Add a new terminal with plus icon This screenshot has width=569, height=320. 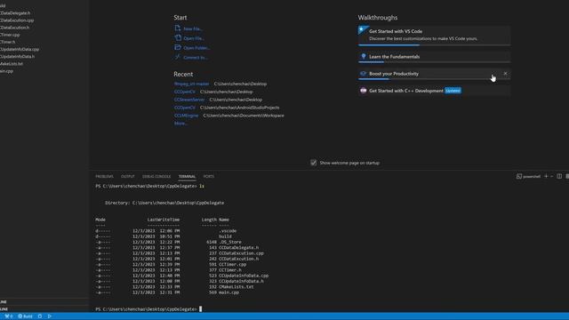pos(546,176)
